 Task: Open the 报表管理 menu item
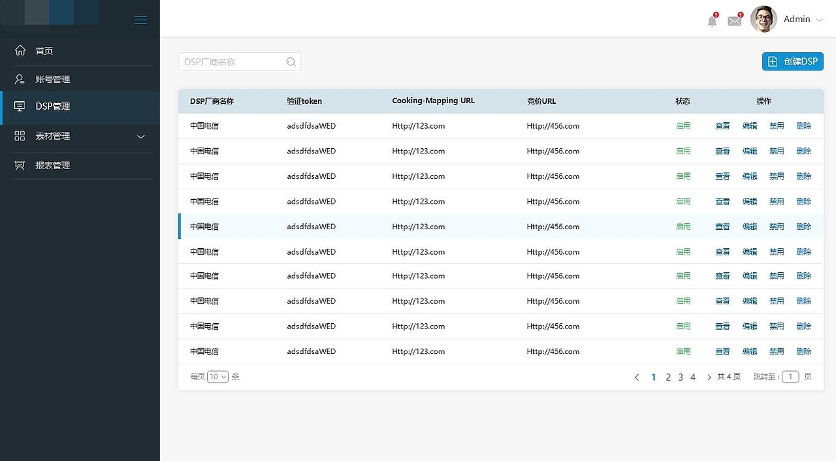pos(80,165)
